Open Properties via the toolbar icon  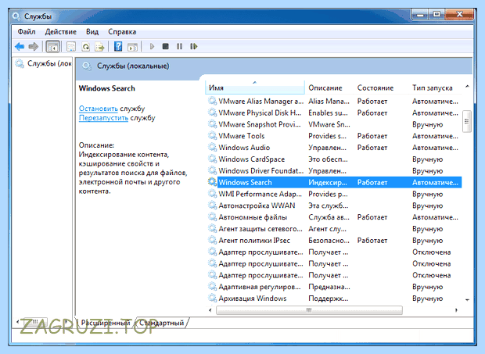click(71, 47)
